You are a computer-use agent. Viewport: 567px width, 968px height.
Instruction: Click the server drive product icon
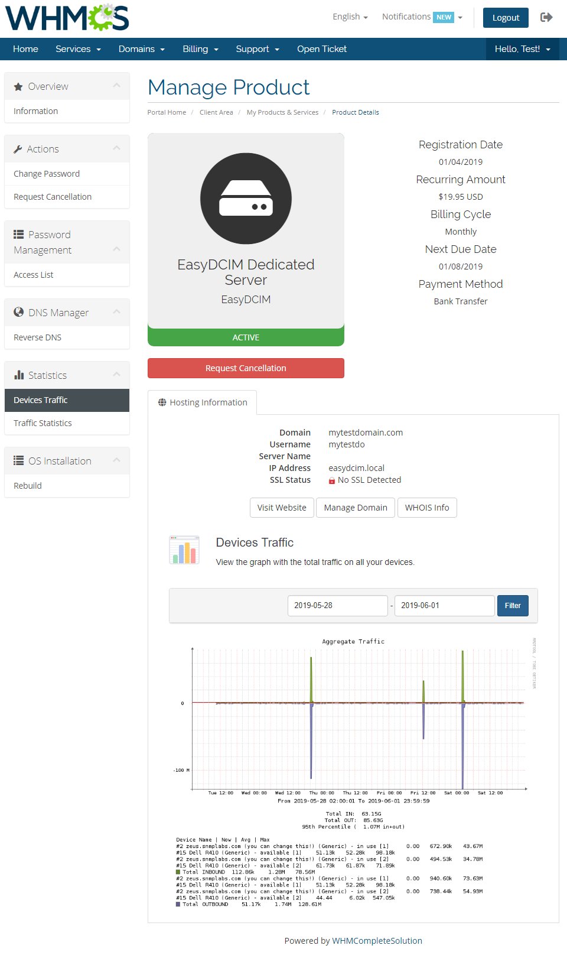point(246,199)
